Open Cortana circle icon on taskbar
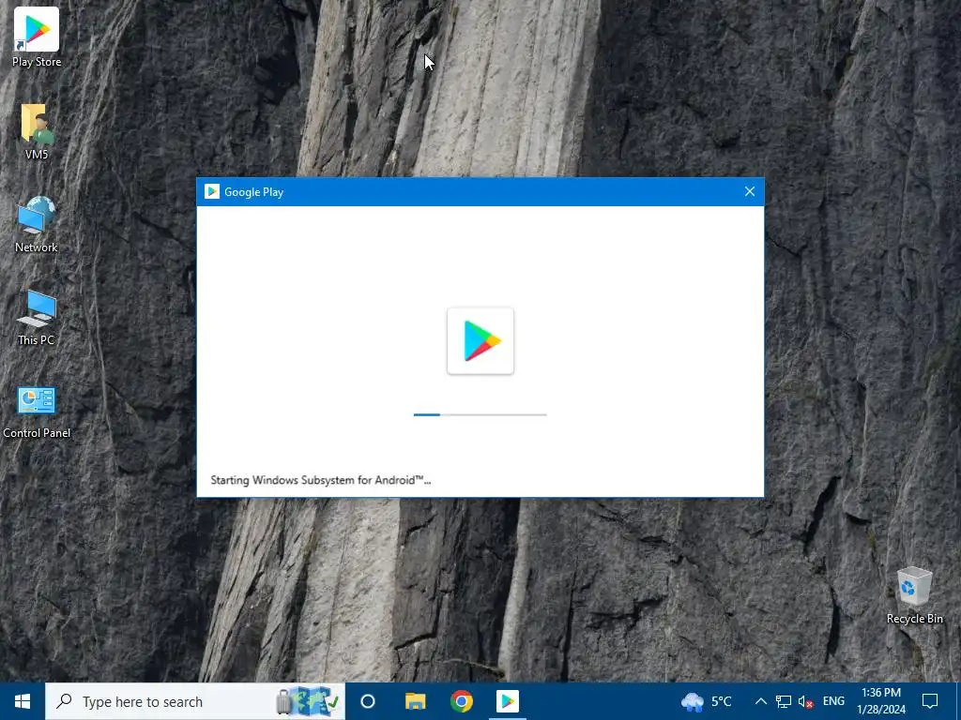Viewport: 961px width, 720px height. click(368, 701)
